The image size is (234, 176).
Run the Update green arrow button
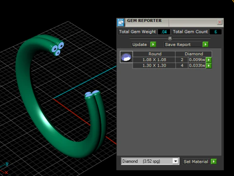tap(153, 44)
